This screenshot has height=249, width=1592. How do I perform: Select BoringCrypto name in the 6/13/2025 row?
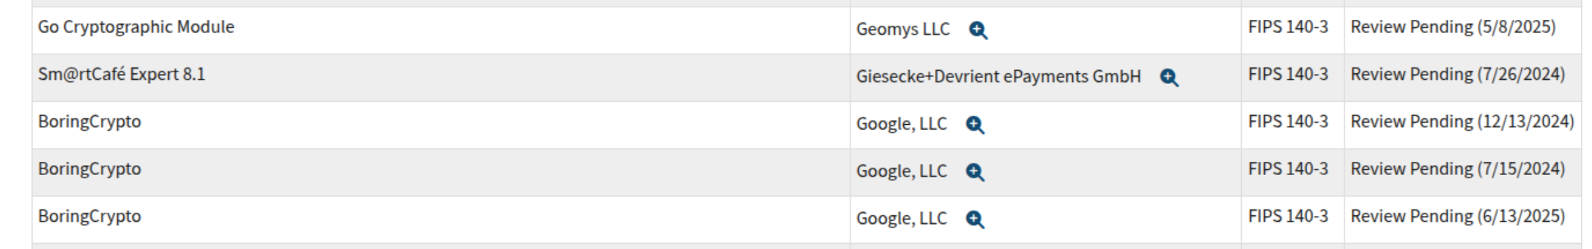(89, 217)
